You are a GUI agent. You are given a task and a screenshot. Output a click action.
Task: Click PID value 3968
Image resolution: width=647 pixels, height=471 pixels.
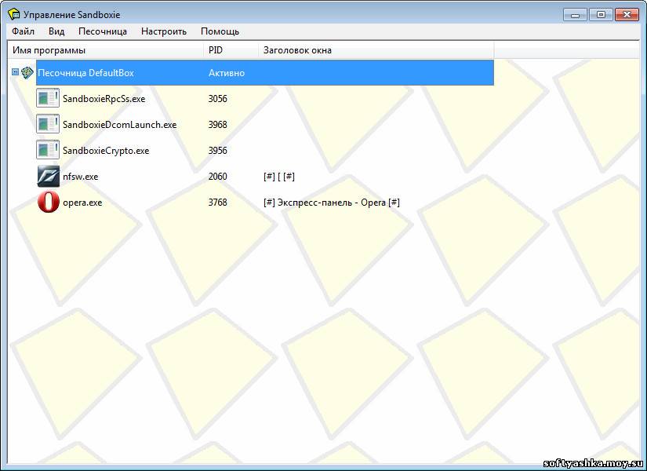pos(218,125)
